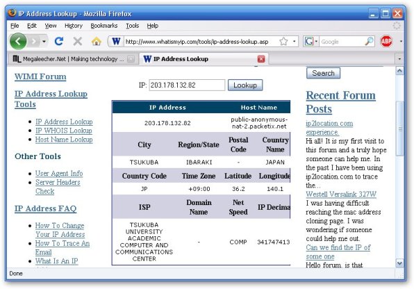Image resolution: width=414 pixels, height=289 pixels.
Task: Click the JAPAN country name cell
Action: [275, 162]
